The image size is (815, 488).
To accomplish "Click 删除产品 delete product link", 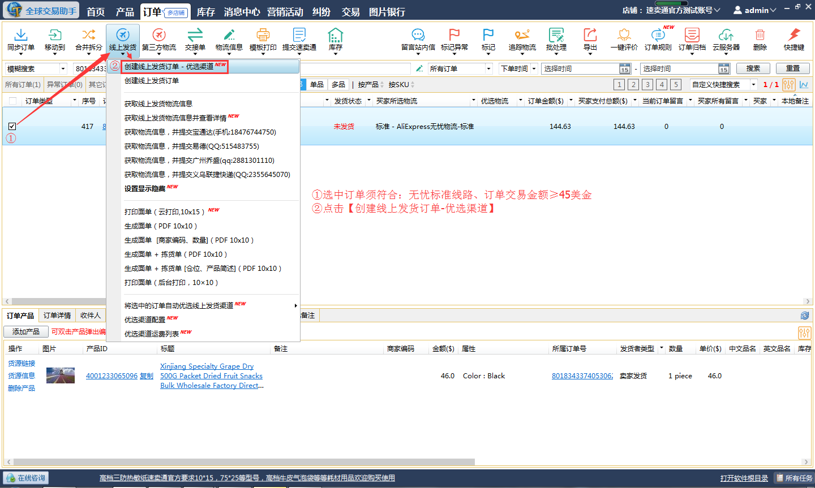I will click(x=22, y=388).
